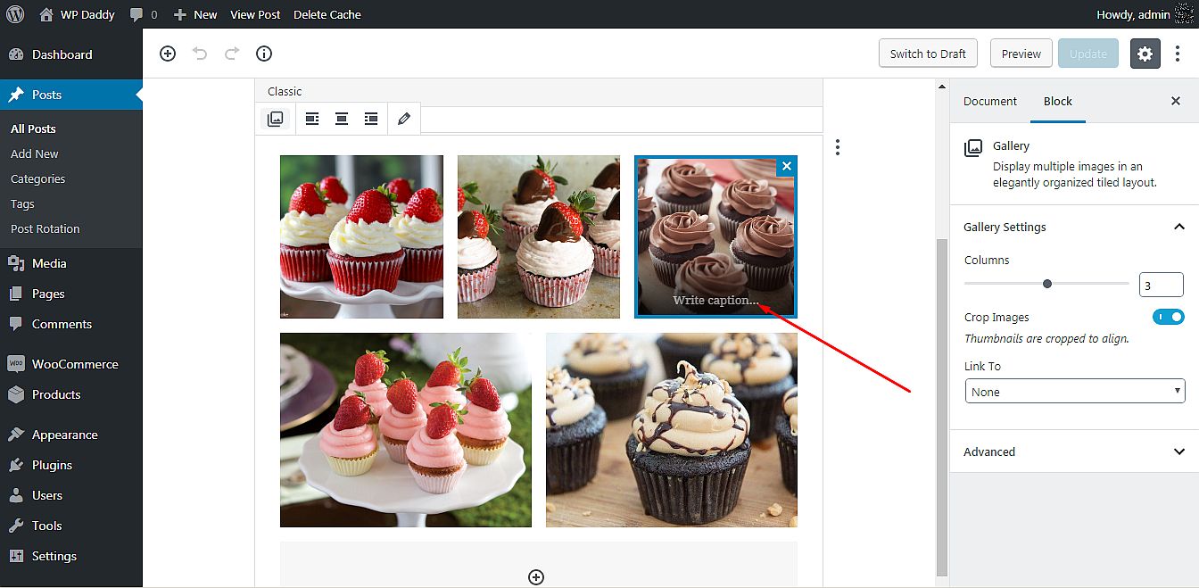Click the Switch to Draft button

[928, 54]
